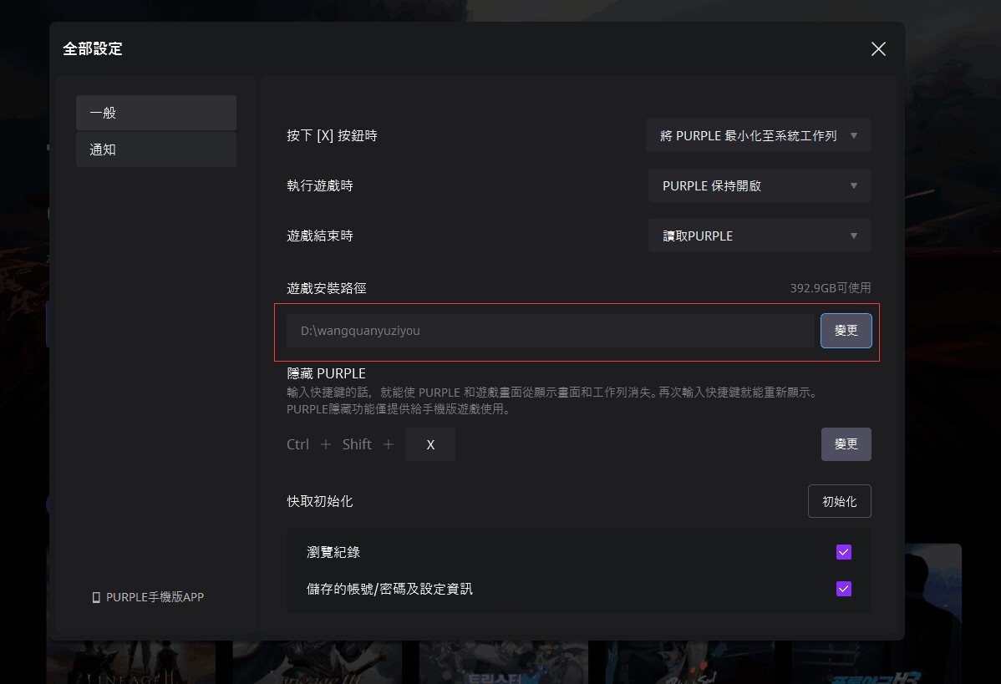Click the phone icon beside PURPLE手機版APP
Viewport: 1001px width, 684px height.
[x=96, y=598]
